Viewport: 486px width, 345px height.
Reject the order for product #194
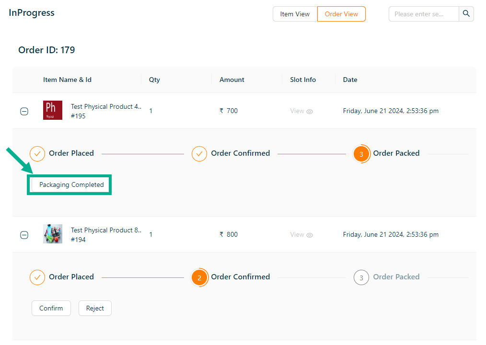pyautogui.click(x=95, y=308)
